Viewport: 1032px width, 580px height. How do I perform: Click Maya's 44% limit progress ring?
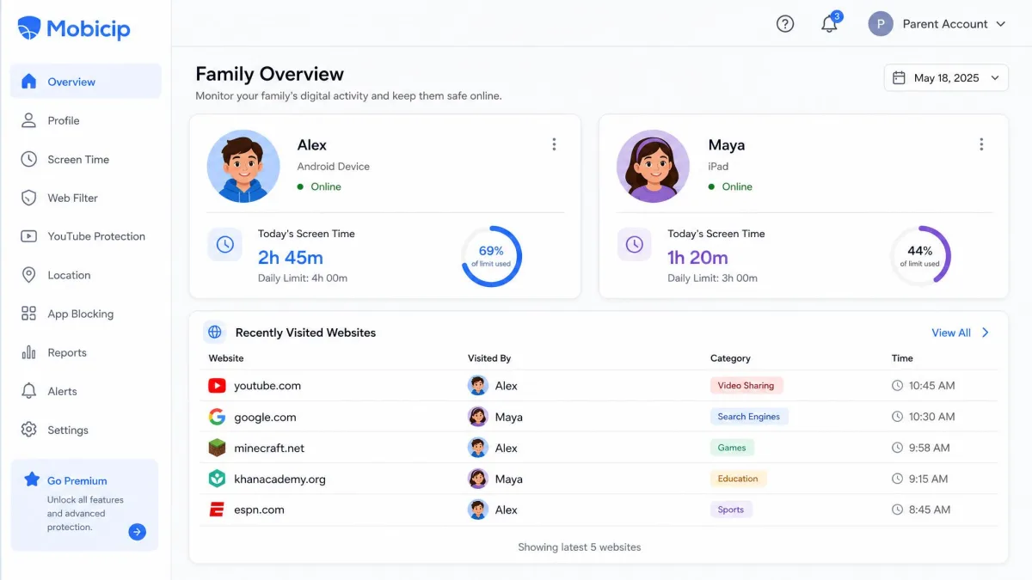tap(920, 256)
